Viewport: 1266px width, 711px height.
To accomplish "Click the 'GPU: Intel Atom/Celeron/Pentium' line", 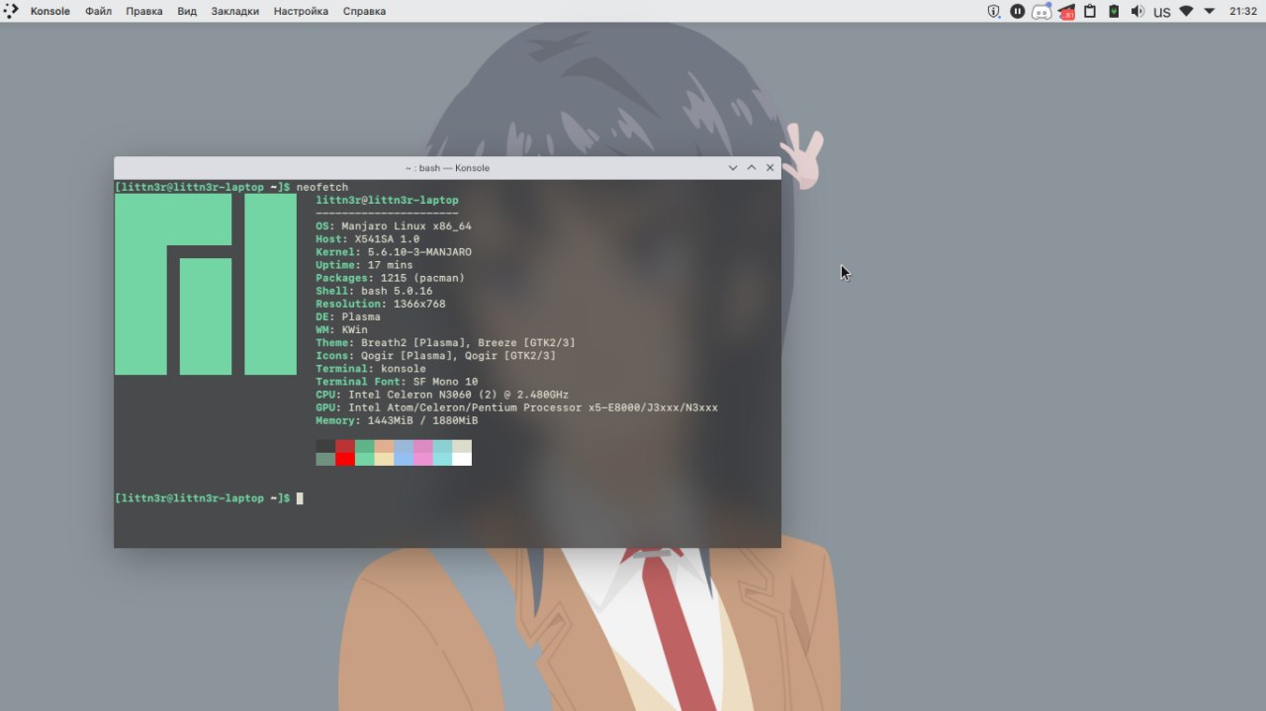I will [x=516, y=407].
